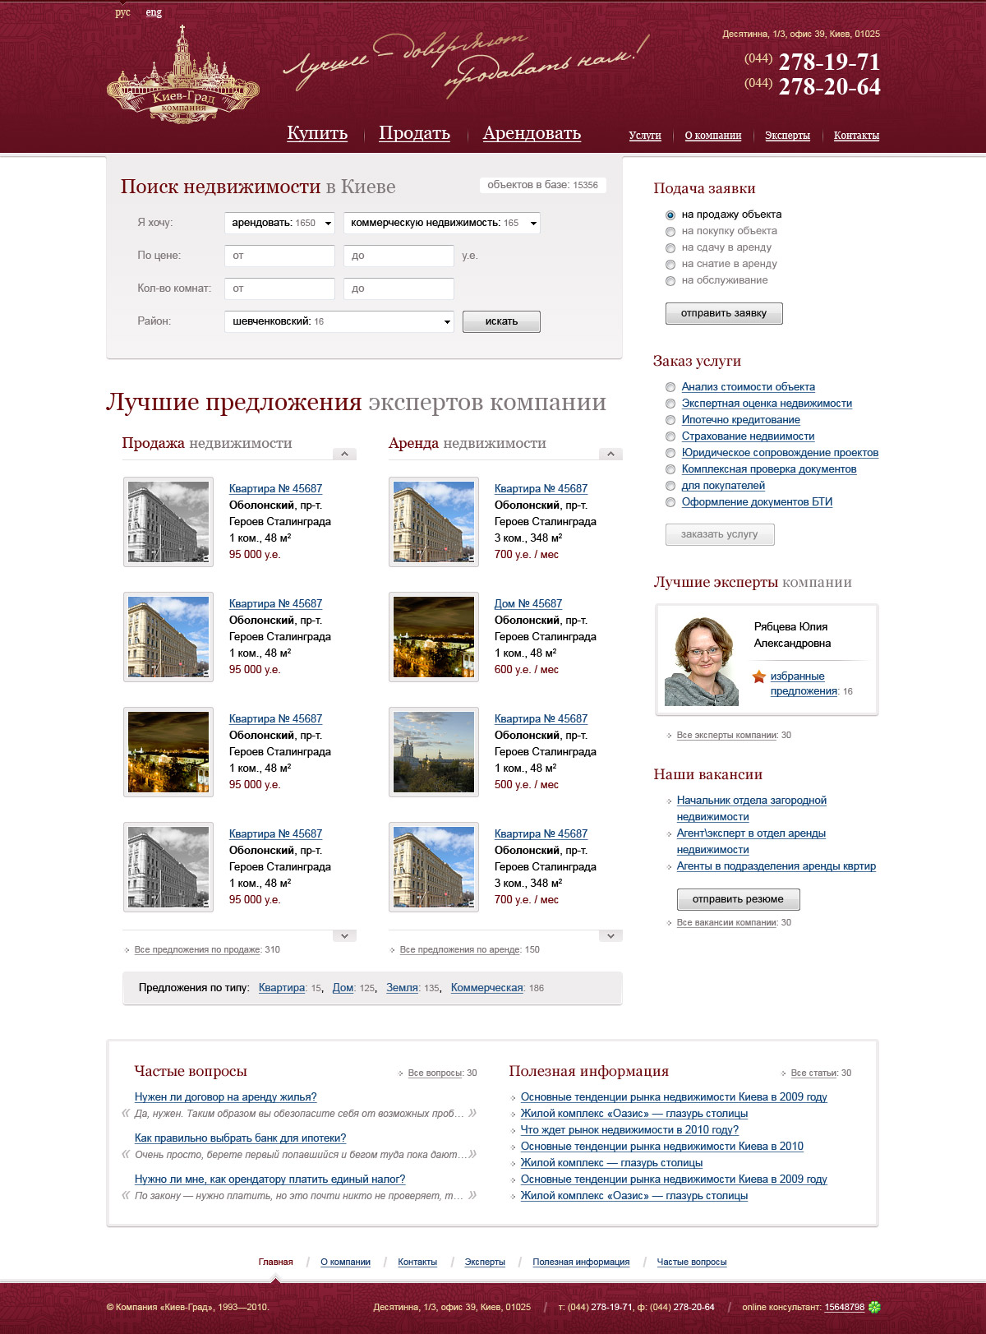Image resolution: width=986 pixels, height=1334 pixels.
Task: Focus the price 'до' input field
Action: [x=399, y=256]
